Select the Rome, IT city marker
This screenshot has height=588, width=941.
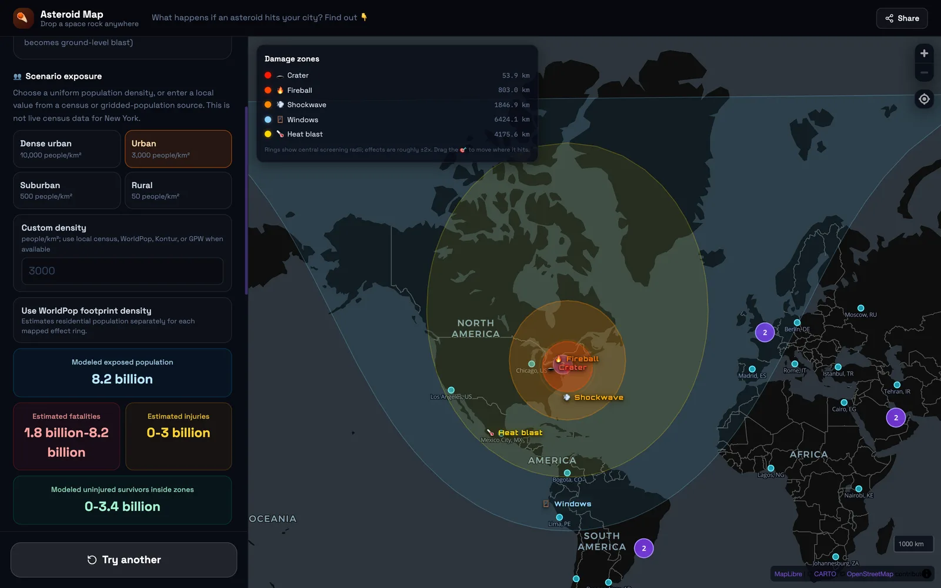(795, 364)
